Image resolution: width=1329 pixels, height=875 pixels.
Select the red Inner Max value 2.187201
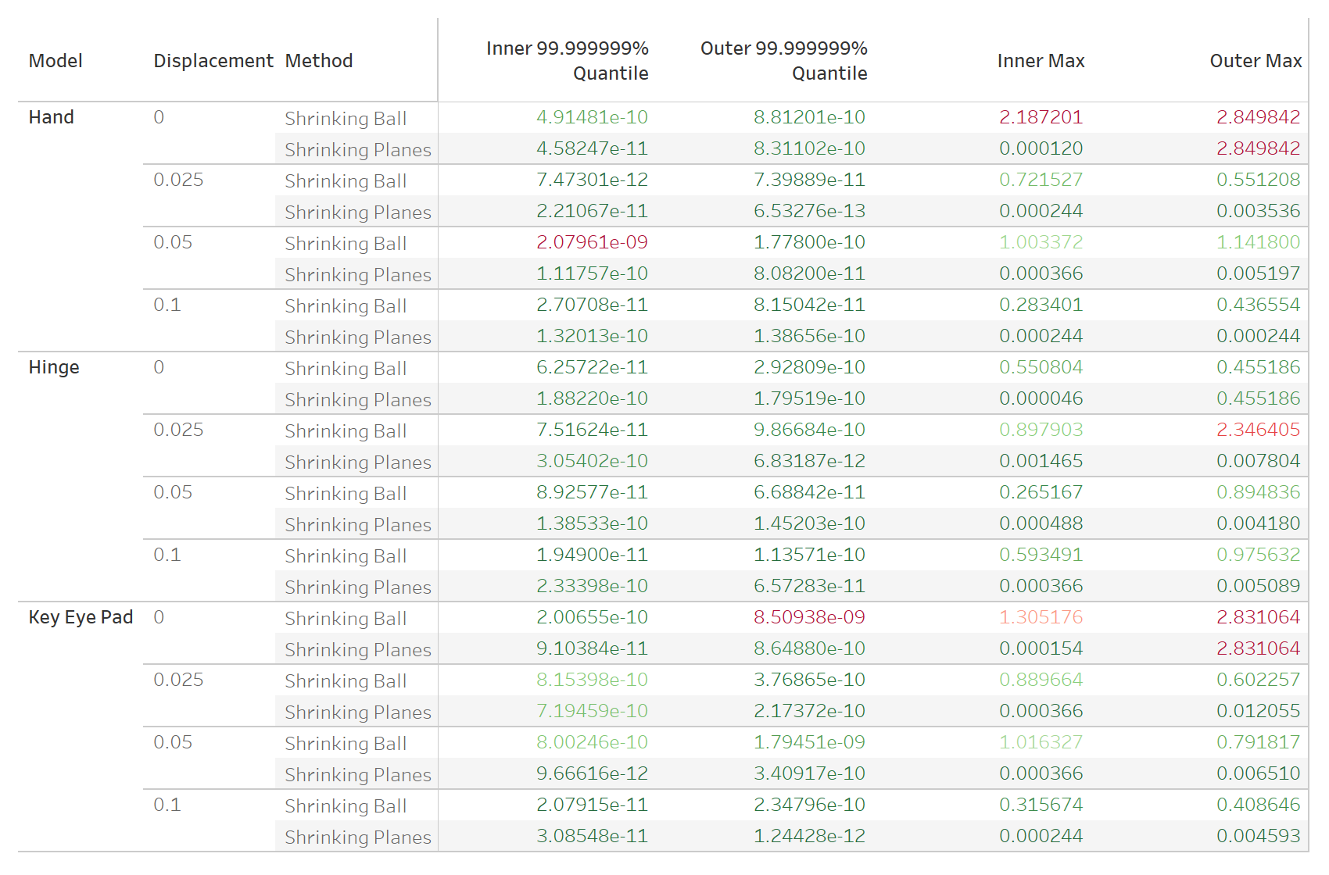pyautogui.click(x=1041, y=117)
